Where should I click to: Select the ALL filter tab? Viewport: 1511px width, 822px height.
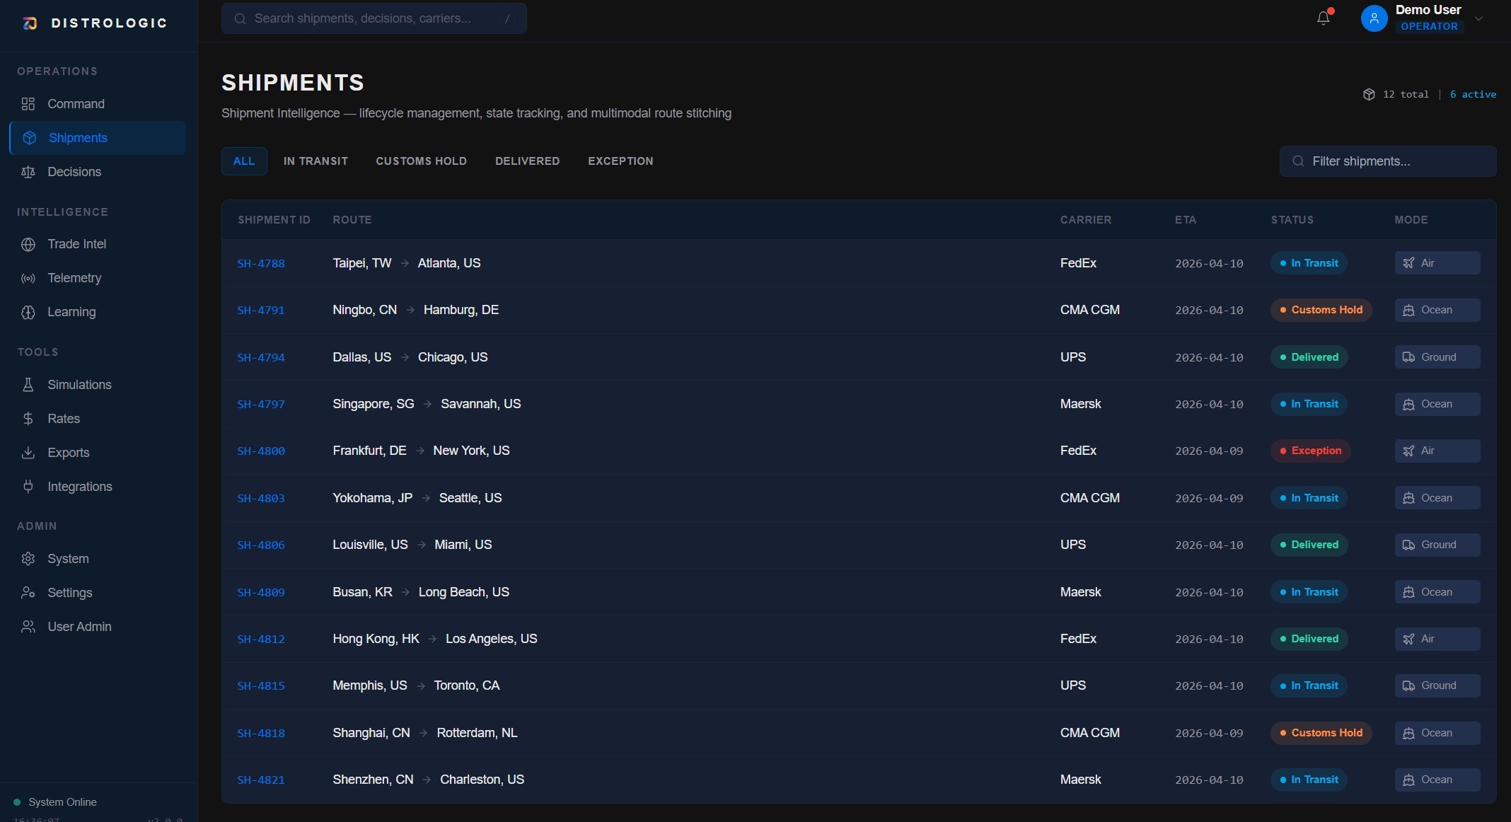point(244,161)
